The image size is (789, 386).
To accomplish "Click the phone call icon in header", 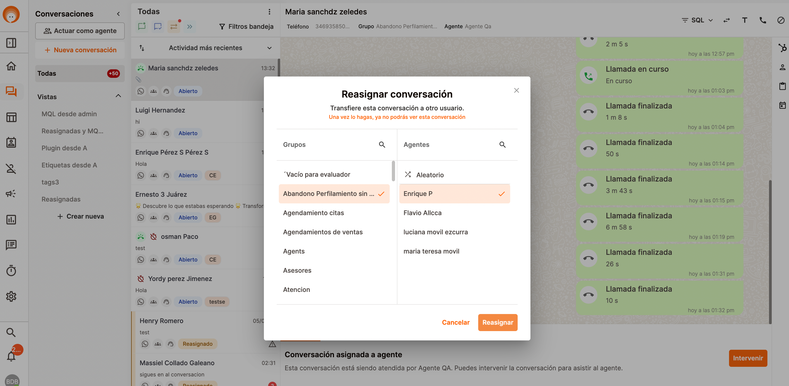I will pos(762,20).
